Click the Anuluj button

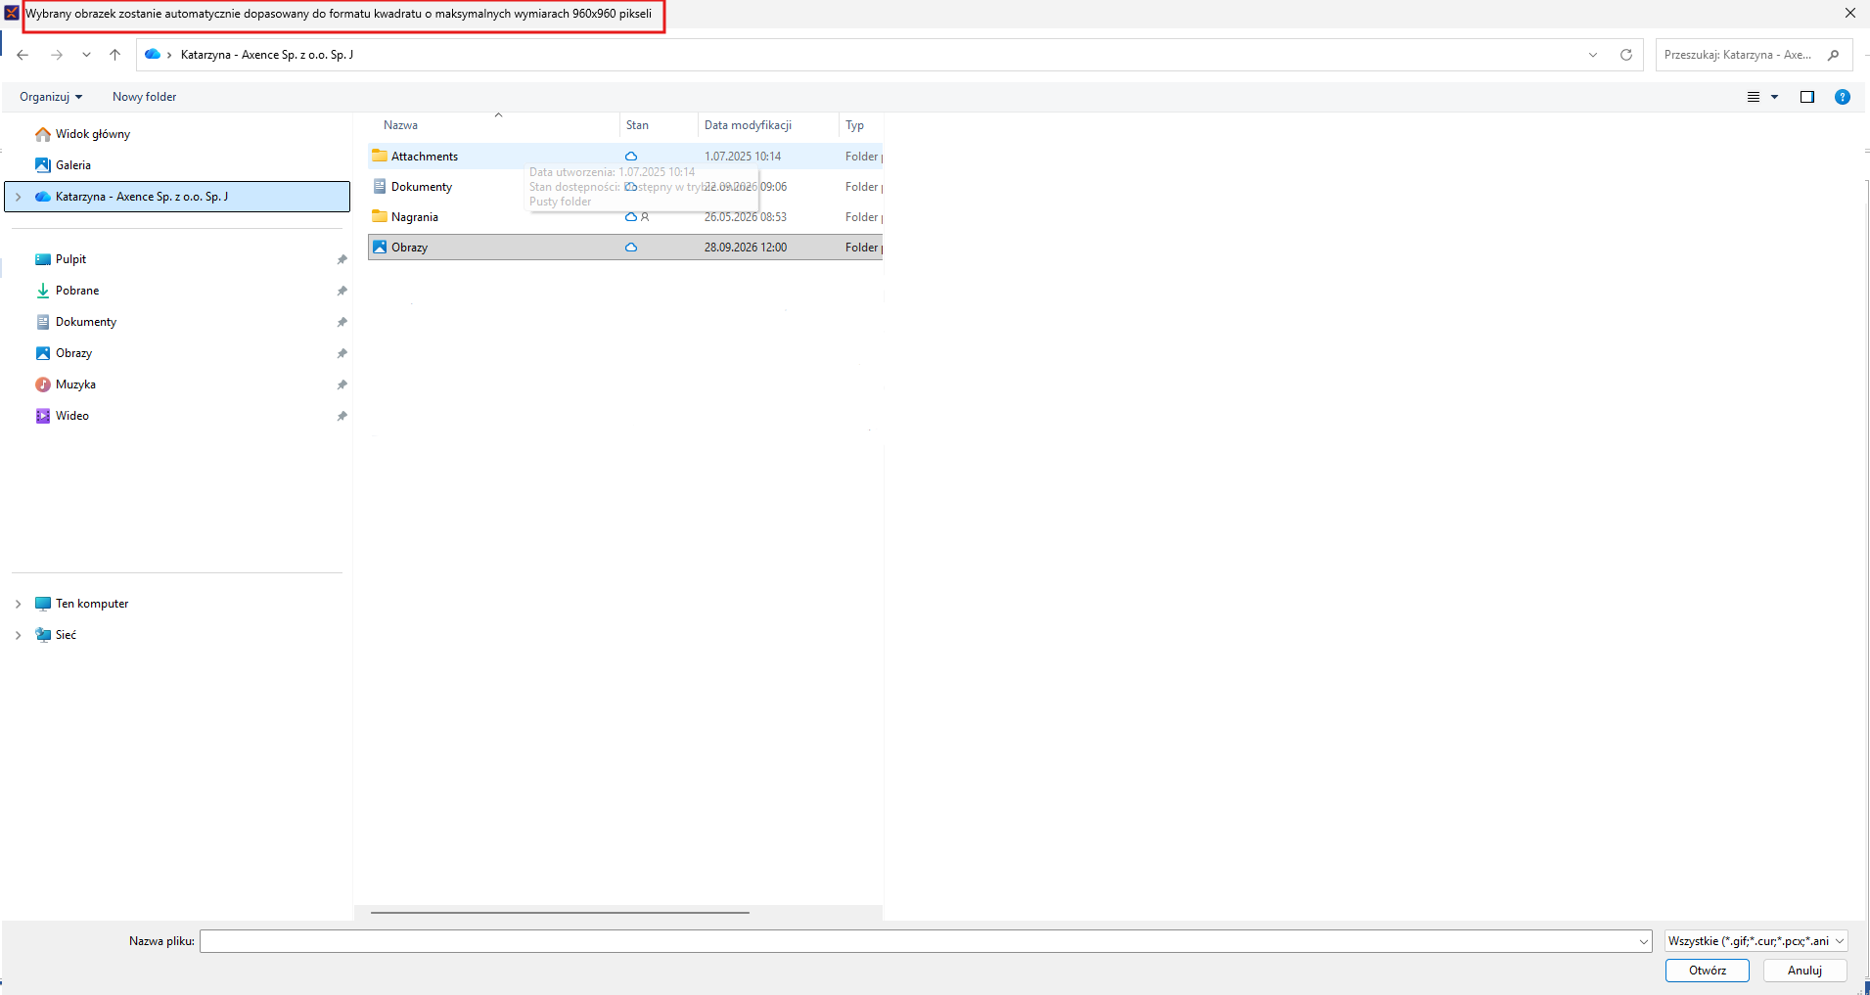pyautogui.click(x=1804, y=971)
